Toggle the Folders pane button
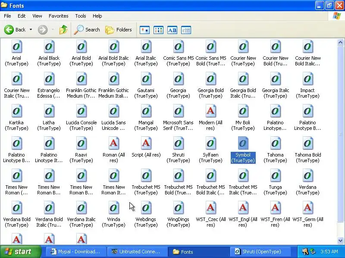The height and width of the screenshot is (258, 345). [x=118, y=30]
